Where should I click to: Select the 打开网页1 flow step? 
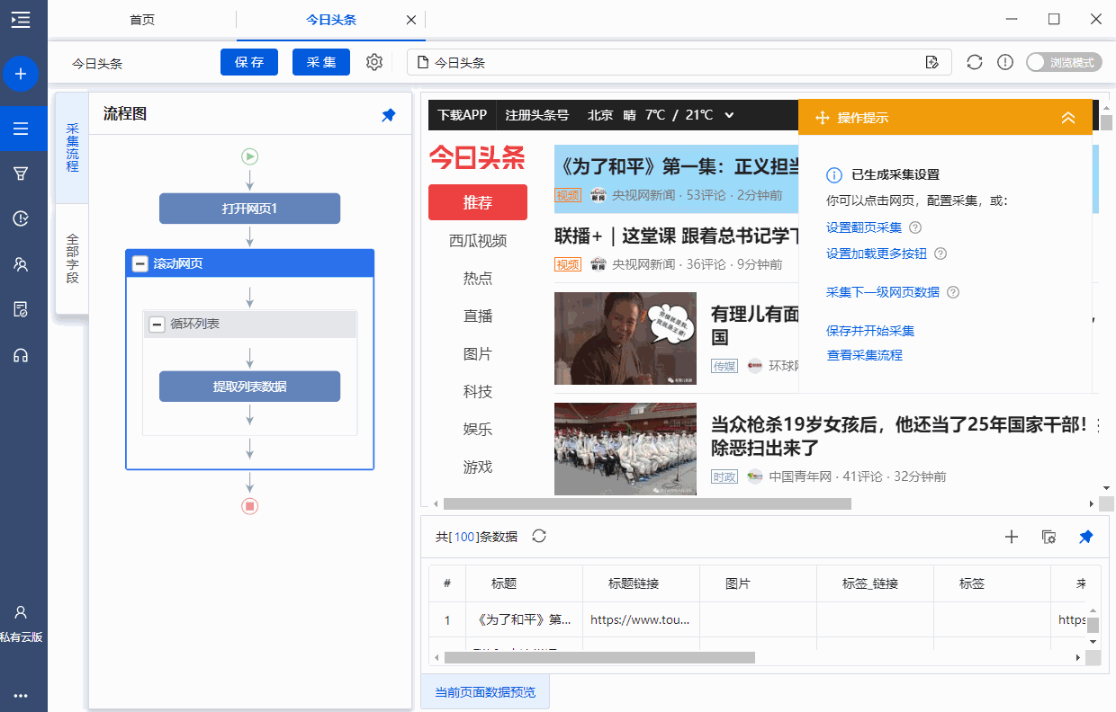click(250, 209)
